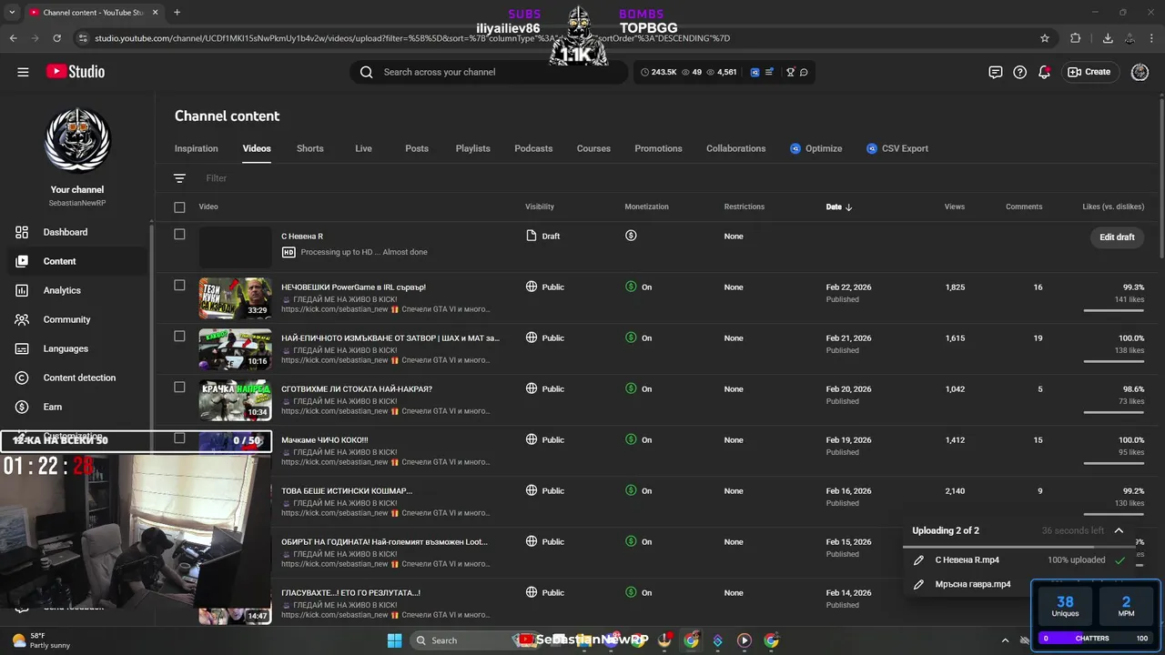Image resolution: width=1165 pixels, height=655 pixels.
Task: Collapse the Uploading 2 of 2 panel
Action: point(1119,530)
